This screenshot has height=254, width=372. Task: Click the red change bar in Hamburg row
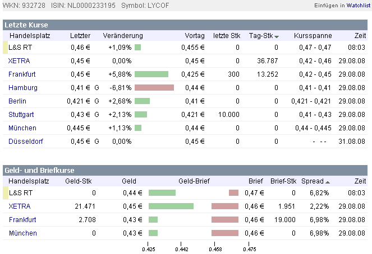[154, 88]
